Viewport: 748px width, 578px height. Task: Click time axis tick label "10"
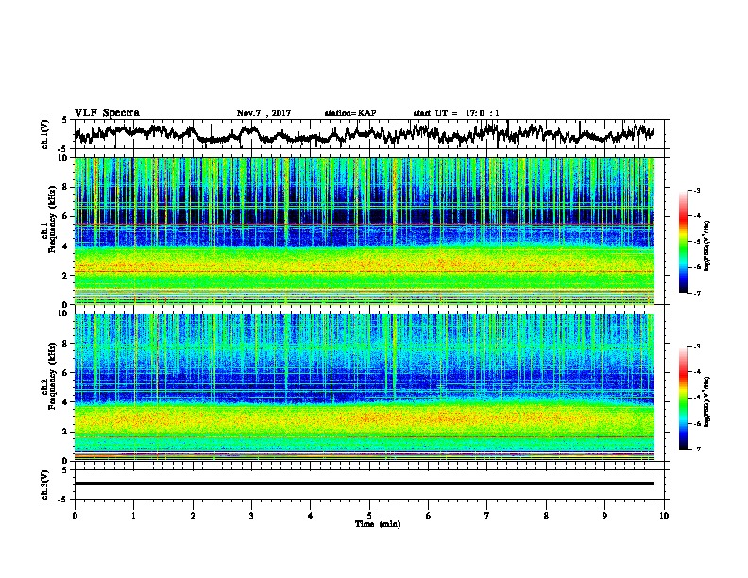(664, 516)
